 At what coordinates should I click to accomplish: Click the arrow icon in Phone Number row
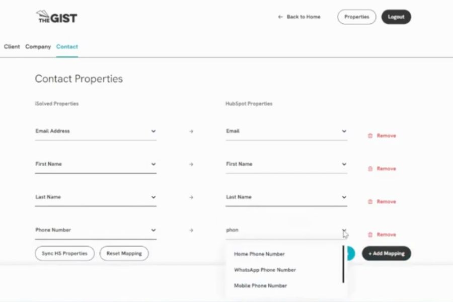click(191, 231)
